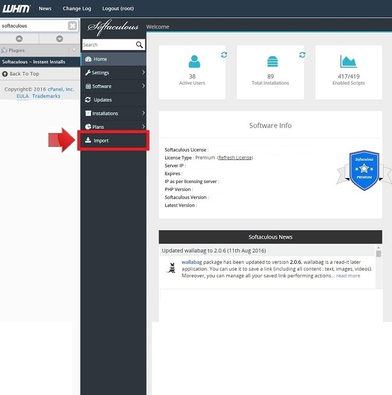Open the Settings menu item
The height and width of the screenshot is (395, 392).
(113, 72)
